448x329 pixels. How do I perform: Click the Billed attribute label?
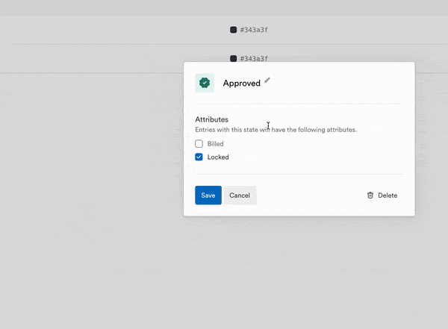(x=215, y=143)
